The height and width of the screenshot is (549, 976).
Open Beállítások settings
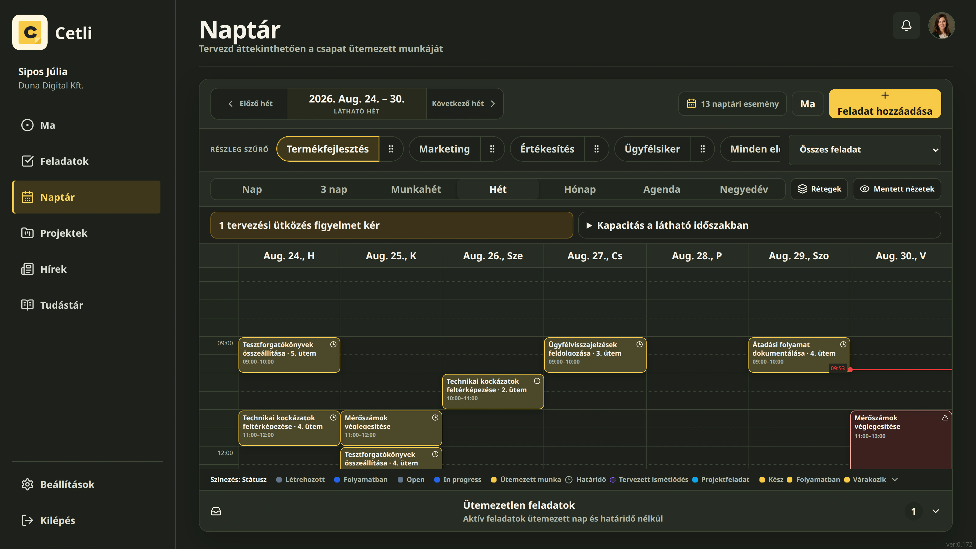[x=86, y=484]
